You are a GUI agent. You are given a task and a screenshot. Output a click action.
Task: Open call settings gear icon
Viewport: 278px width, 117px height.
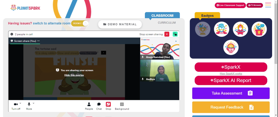(x=12, y=34)
